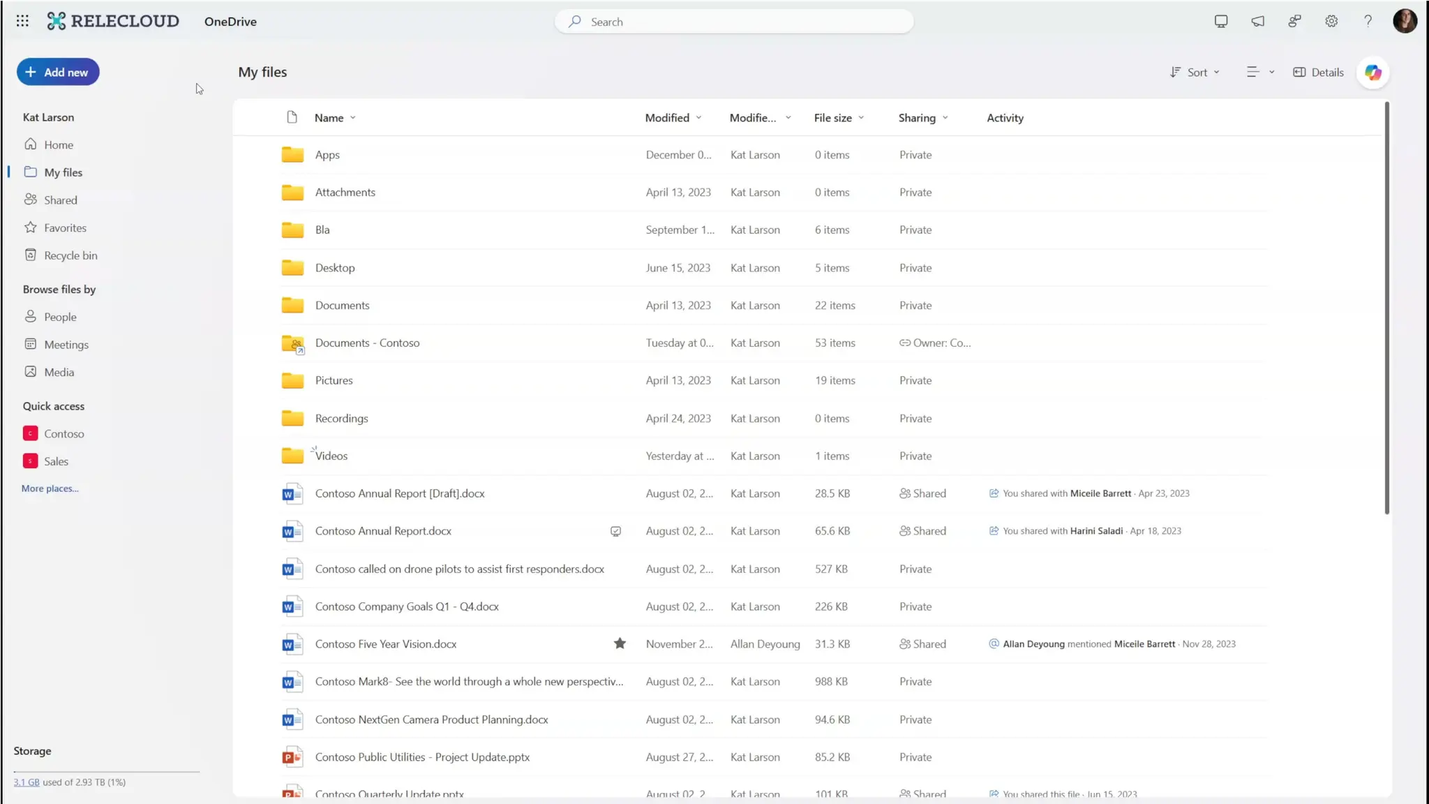Click the monitor icon in top bar
The height and width of the screenshot is (804, 1429).
point(1221,21)
